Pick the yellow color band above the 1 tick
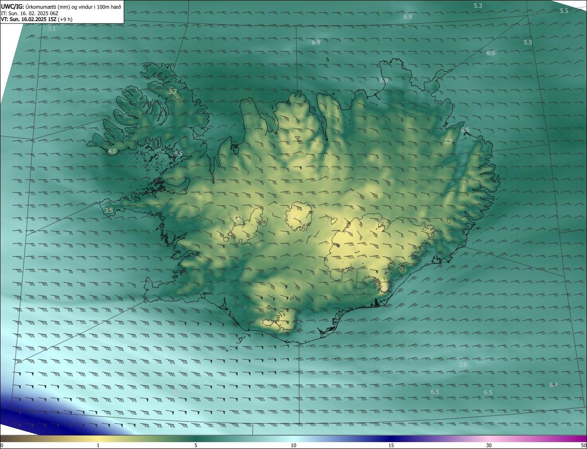This screenshot has height=449, width=587. tap(98, 438)
